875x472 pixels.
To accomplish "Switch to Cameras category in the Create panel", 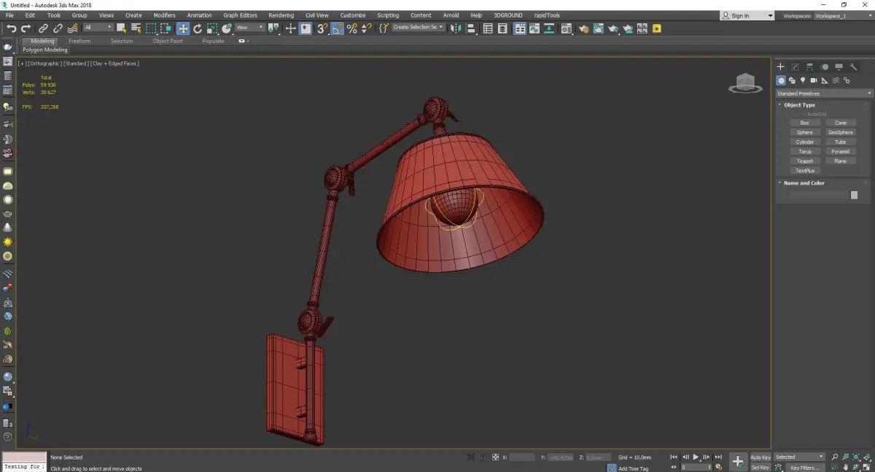I will click(x=814, y=80).
